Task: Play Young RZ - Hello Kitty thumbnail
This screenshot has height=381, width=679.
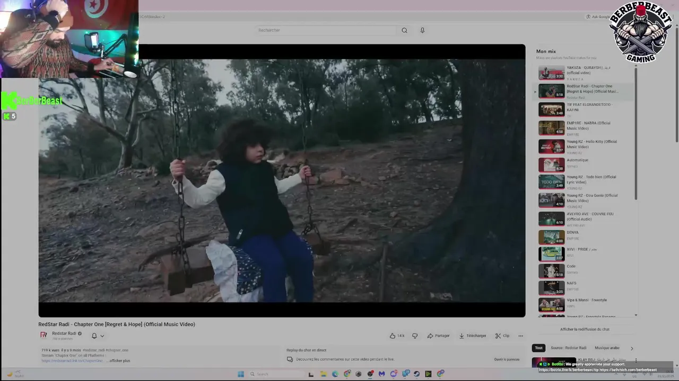Action: point(551,147)
